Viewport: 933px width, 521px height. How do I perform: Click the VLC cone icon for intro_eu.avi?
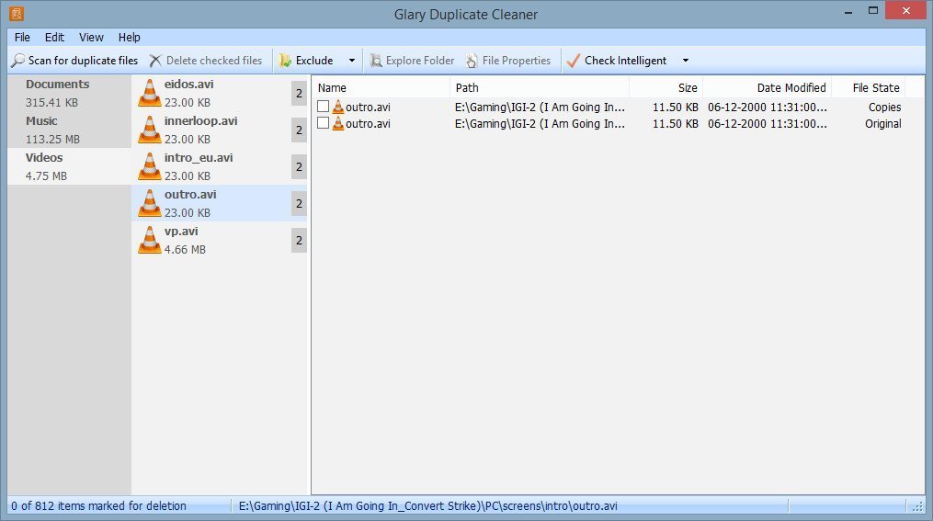point(149,166)
